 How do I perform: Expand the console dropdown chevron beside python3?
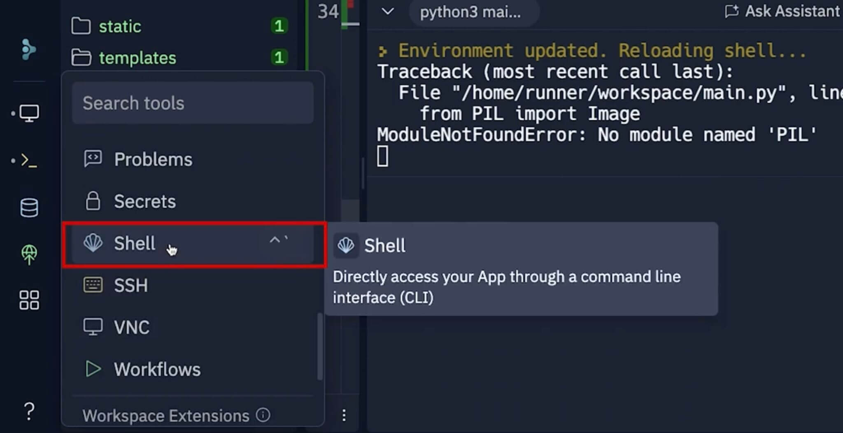(x=388, y=12)
